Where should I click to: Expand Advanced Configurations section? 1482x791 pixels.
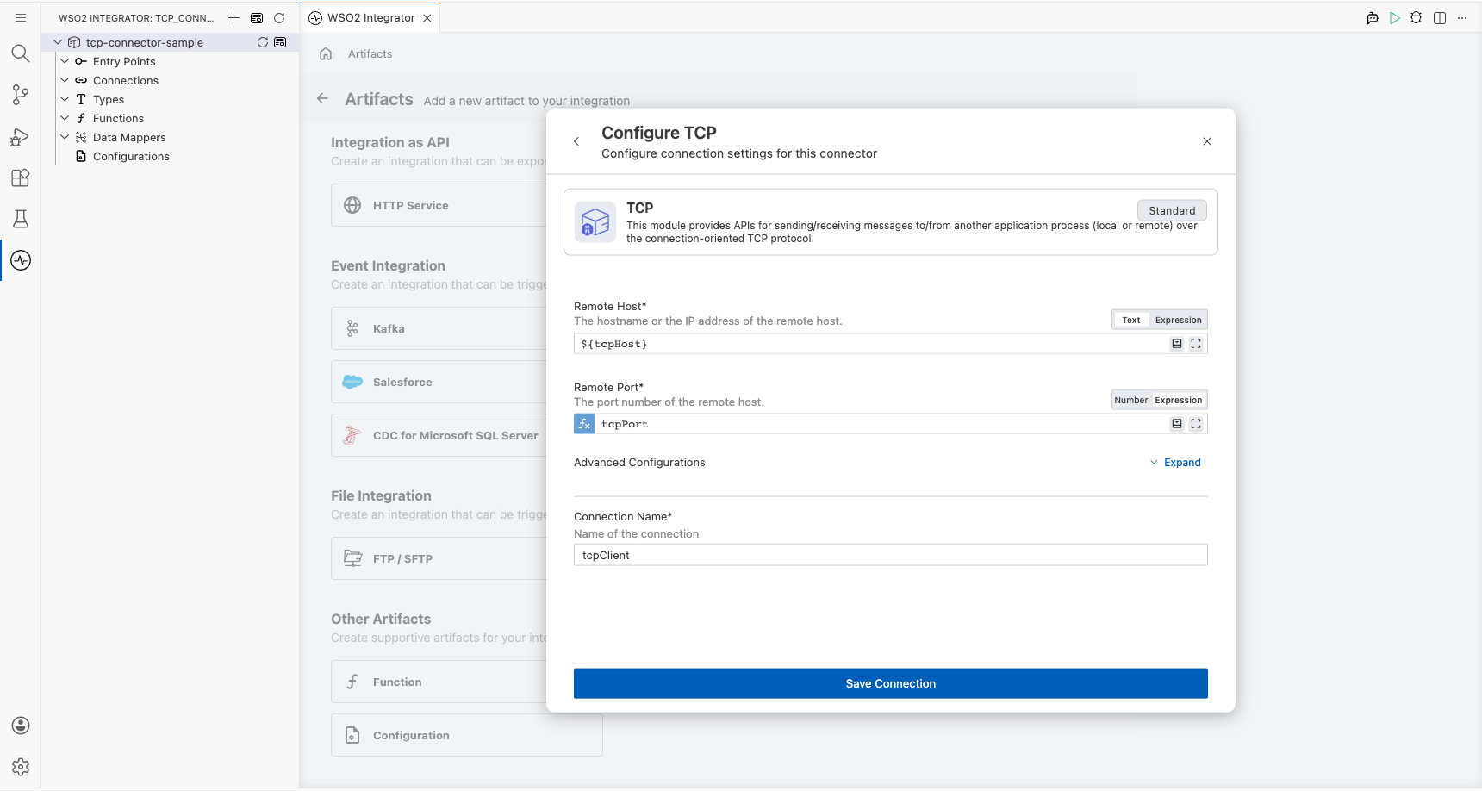1175,463
